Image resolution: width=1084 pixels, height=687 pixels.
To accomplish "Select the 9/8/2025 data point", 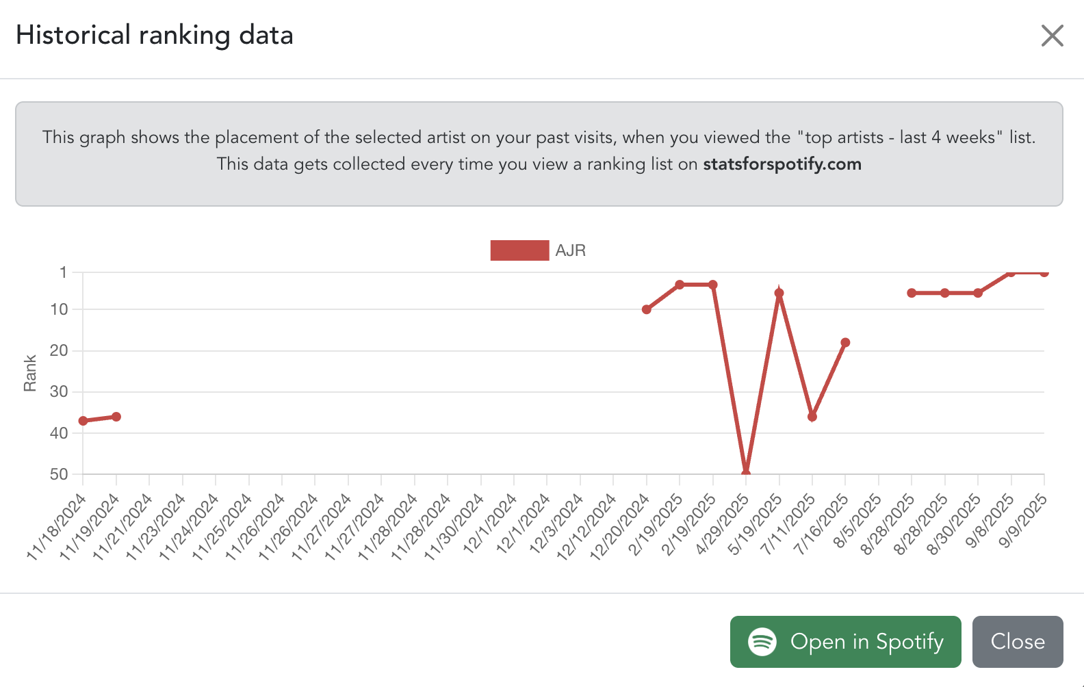I will [x=1011, y=272].
